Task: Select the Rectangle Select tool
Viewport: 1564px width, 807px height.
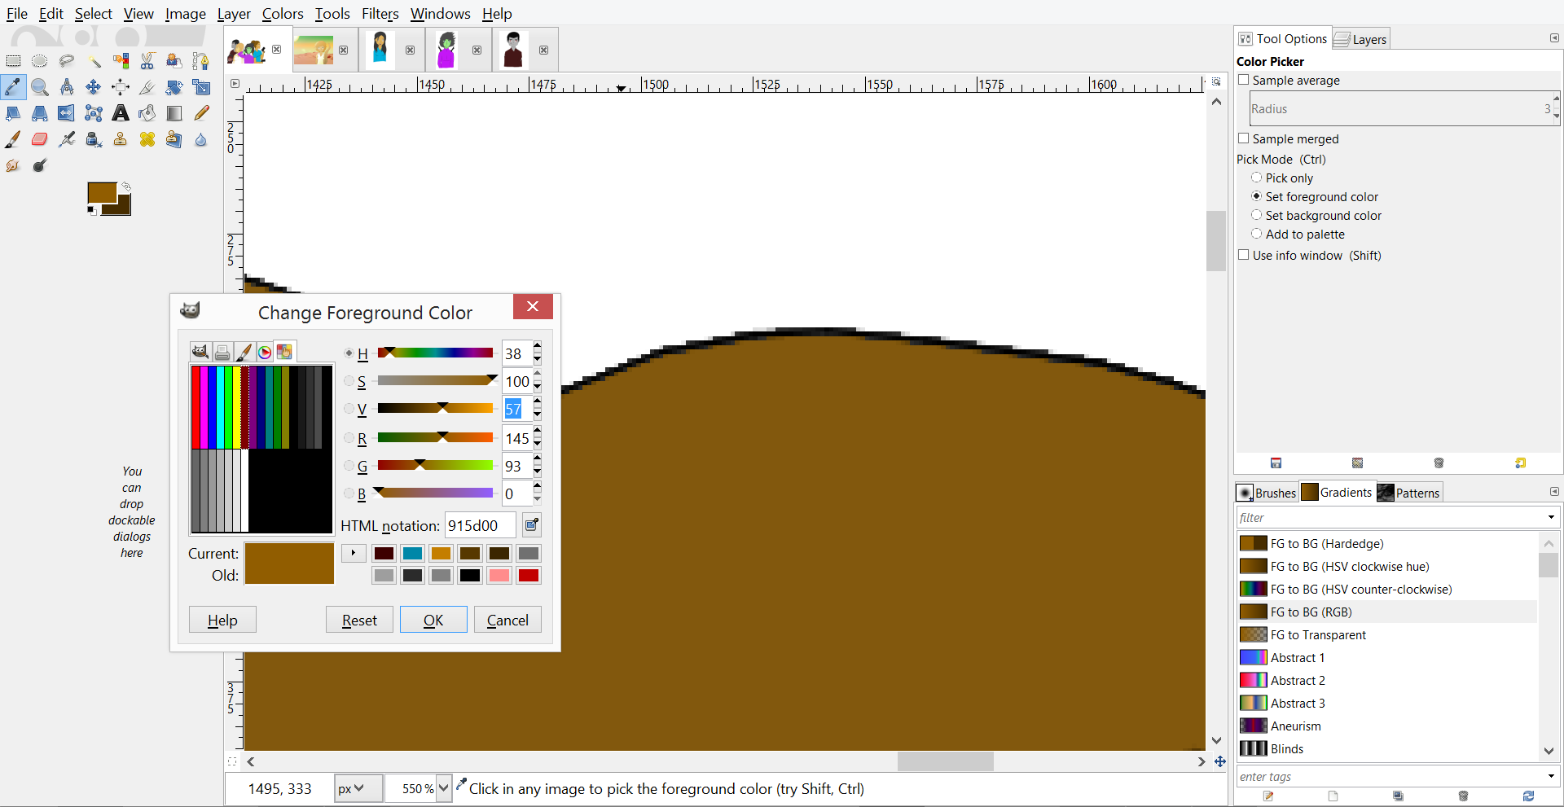Action: pyautogui.click(x=13, y=61)
